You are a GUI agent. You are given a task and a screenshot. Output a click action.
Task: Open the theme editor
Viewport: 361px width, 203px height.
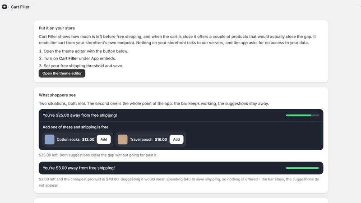pos(62,73)
